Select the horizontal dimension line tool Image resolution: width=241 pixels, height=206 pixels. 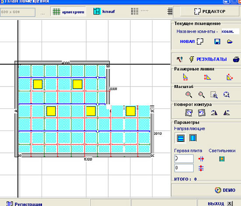pos(185,77)
